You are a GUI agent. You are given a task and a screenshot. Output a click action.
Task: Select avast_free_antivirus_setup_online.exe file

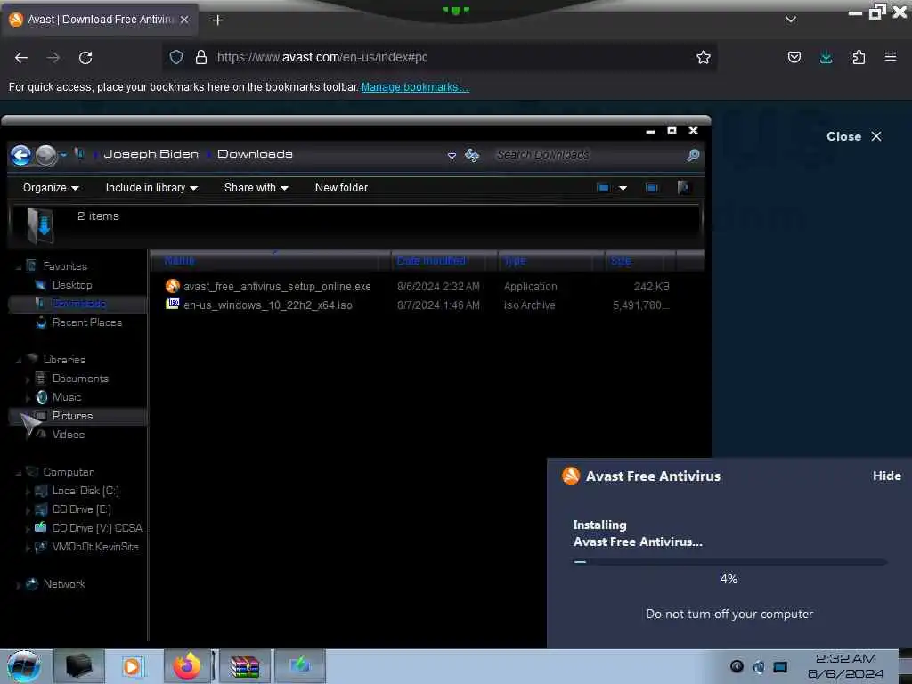pyautogui.click(x=277, y=287)
